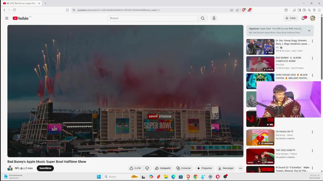
Task: Open the browser main menu
Action: (319, 10)
